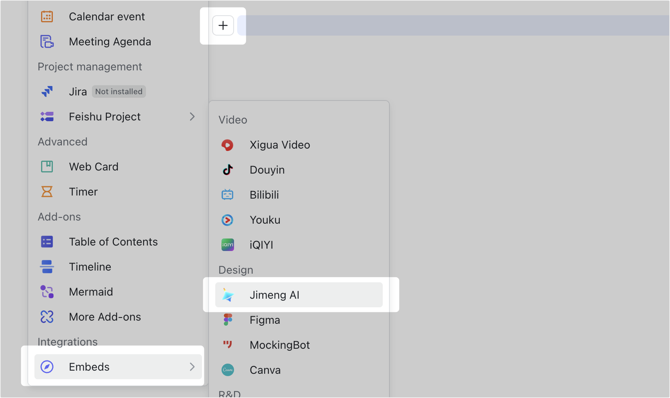Click the Douyin logo icon

pos(228,170)
